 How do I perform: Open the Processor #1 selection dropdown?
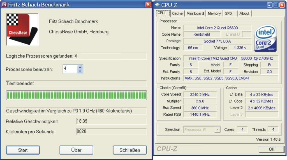[x=217, y=129]
